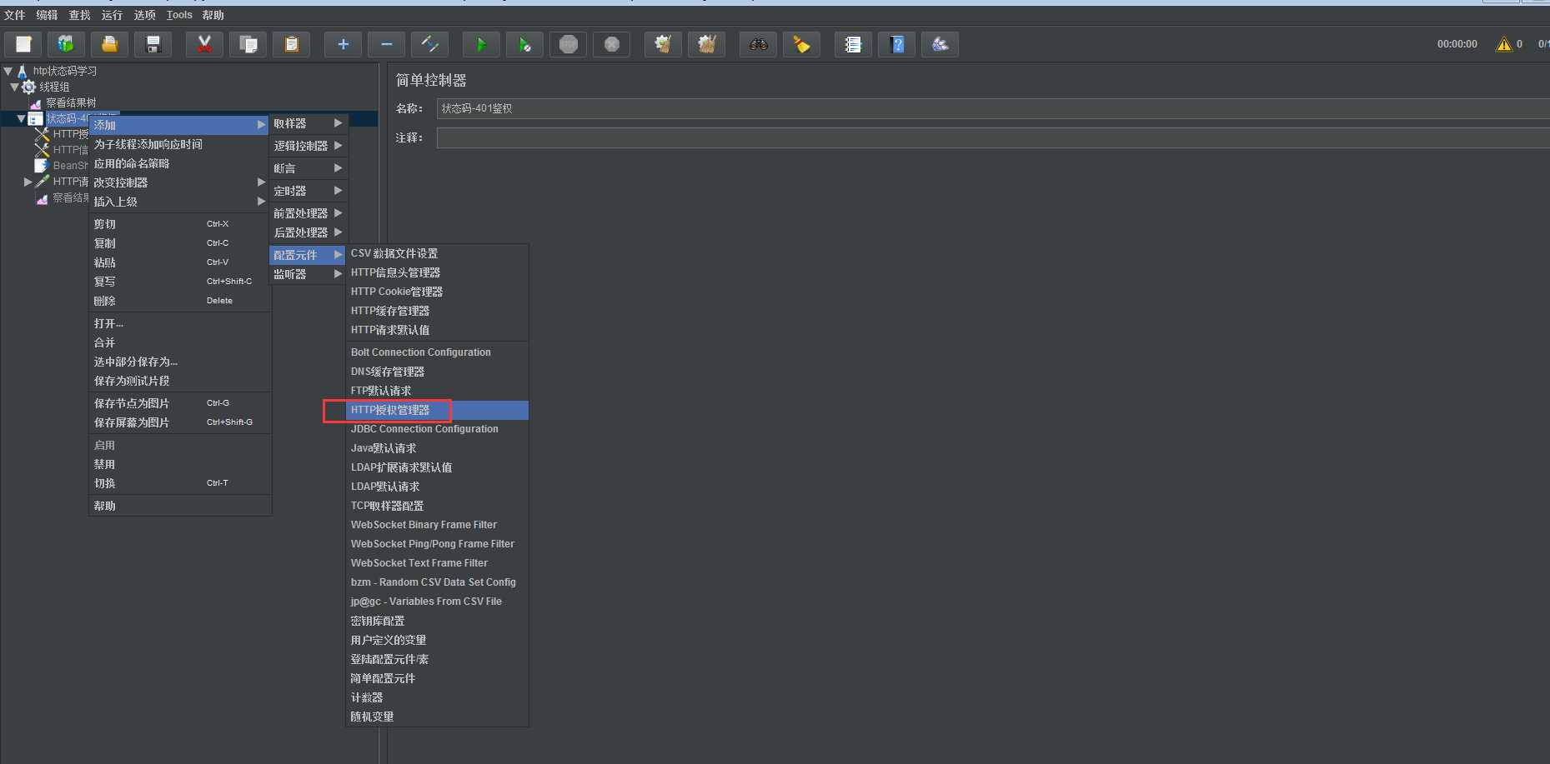Screen dimensions: 1550x764
Task: Open the 逻辑控制器 submenu
Action: pos(308,146)
